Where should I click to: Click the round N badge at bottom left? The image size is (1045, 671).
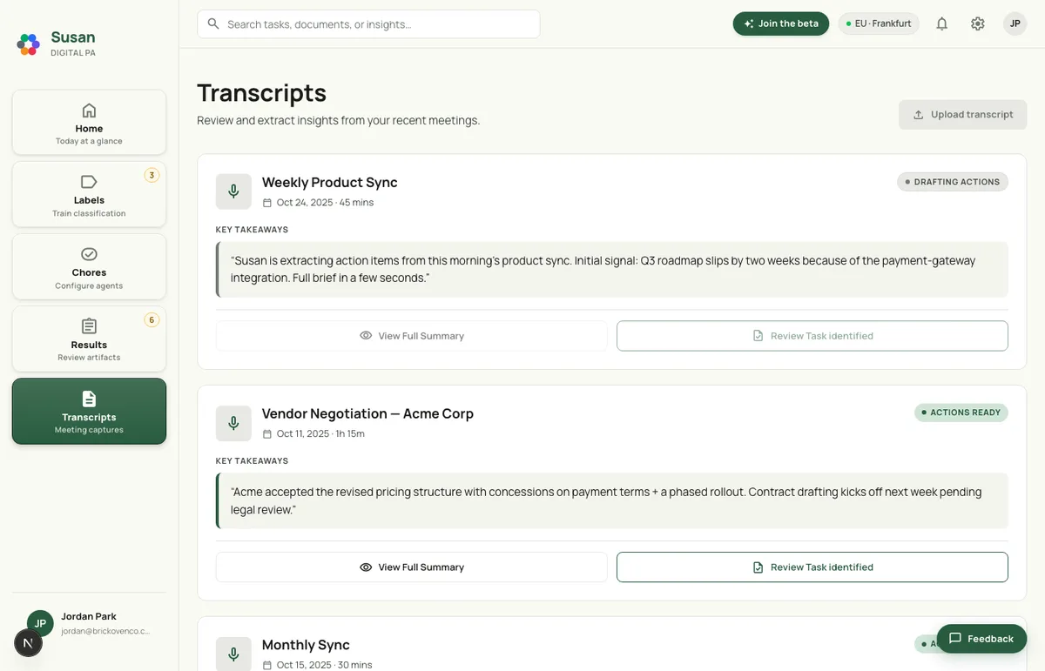29,643
